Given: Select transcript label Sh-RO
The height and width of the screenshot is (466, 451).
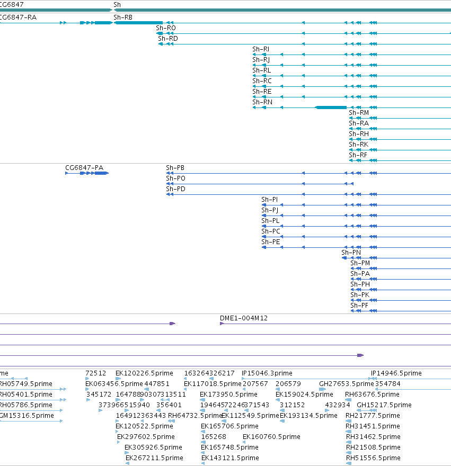Looking at the screenshot, I should [166, 28].
